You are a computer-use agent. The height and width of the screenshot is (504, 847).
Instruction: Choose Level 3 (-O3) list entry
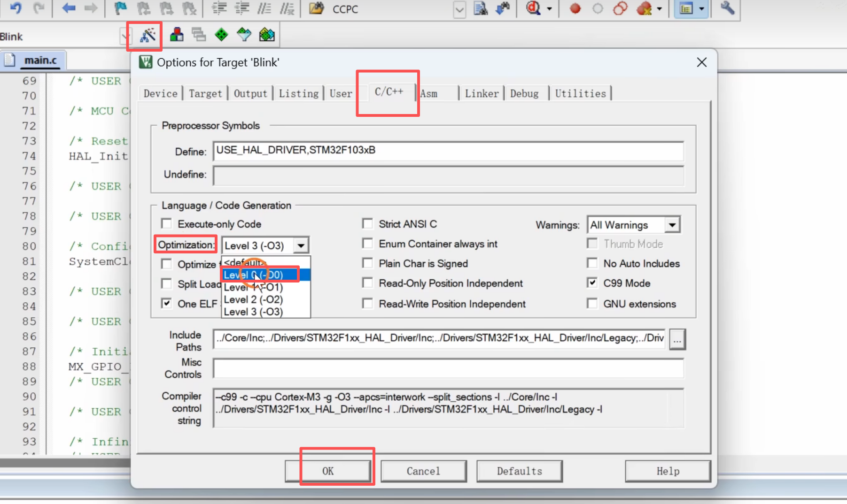click(265, 312)
